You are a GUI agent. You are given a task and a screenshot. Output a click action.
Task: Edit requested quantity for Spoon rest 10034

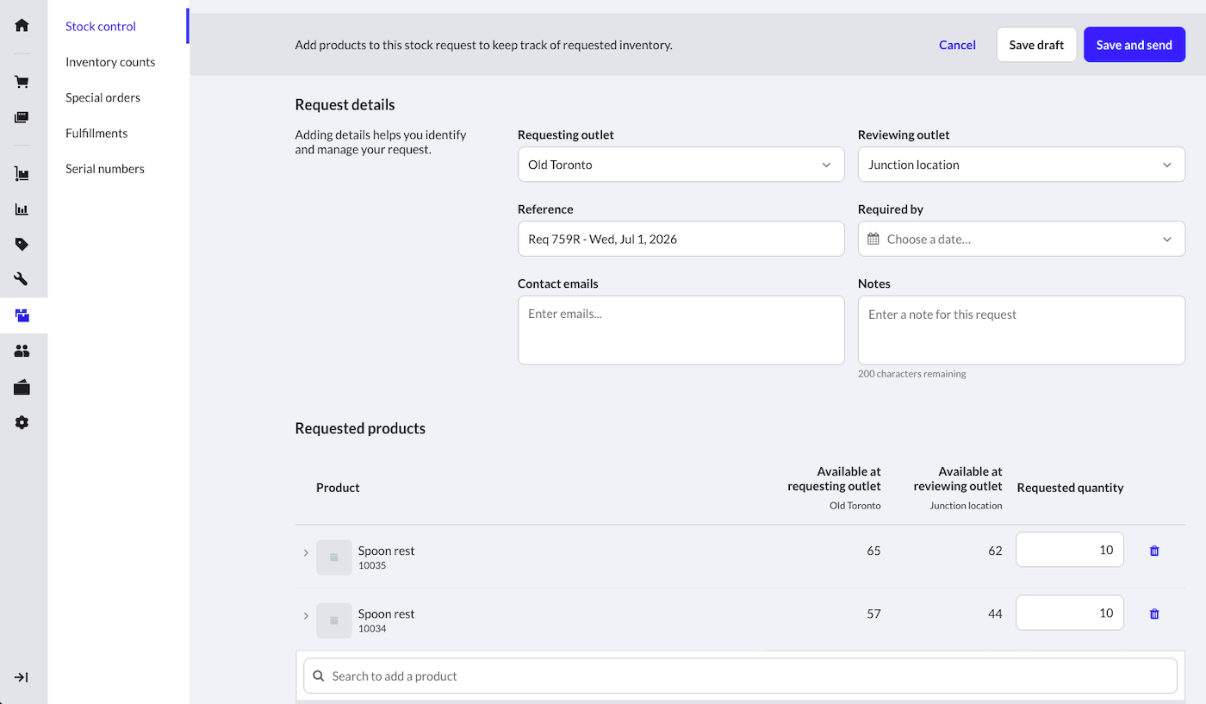1070,613
